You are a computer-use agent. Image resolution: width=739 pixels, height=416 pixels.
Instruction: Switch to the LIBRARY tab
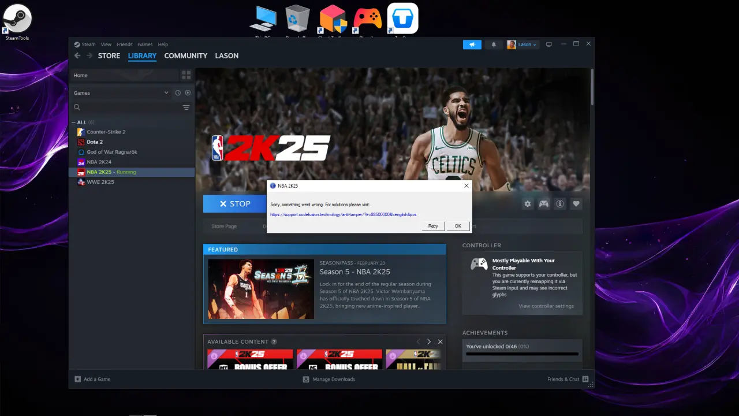pyautogui.click(x=142, y=55)
